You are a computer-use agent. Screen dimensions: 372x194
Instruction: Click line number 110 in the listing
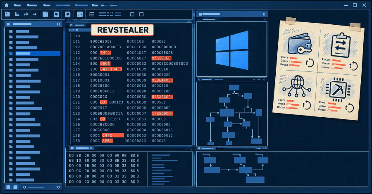76,36
